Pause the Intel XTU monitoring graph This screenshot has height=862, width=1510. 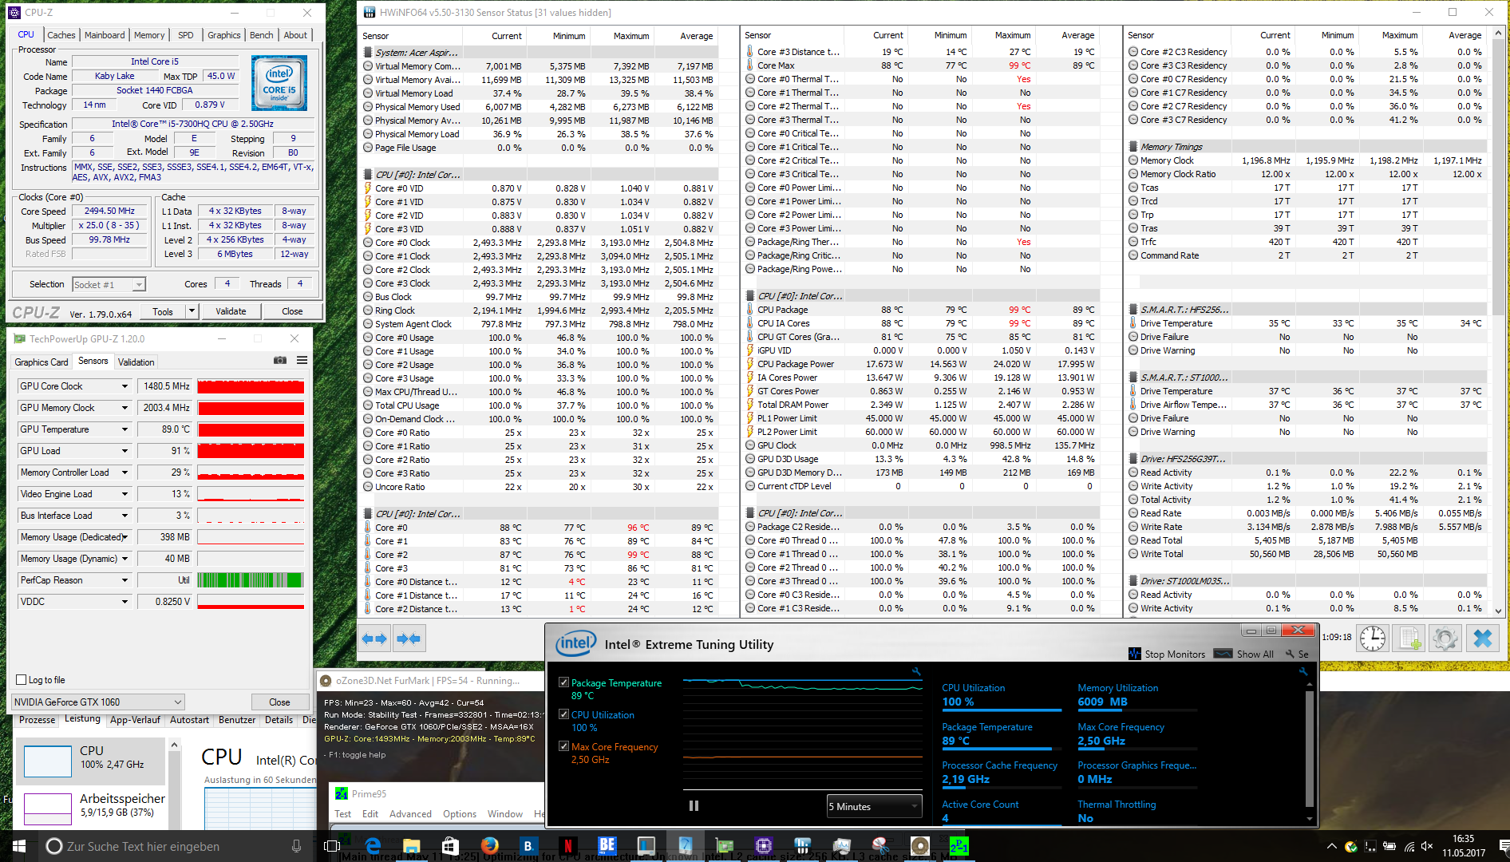694,806
